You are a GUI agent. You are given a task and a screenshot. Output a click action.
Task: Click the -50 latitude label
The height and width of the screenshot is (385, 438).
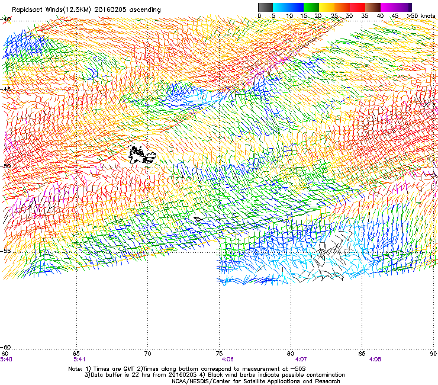tap(5, 166)
